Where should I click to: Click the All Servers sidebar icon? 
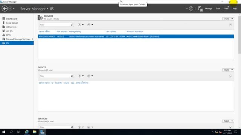tap(4, 27)
